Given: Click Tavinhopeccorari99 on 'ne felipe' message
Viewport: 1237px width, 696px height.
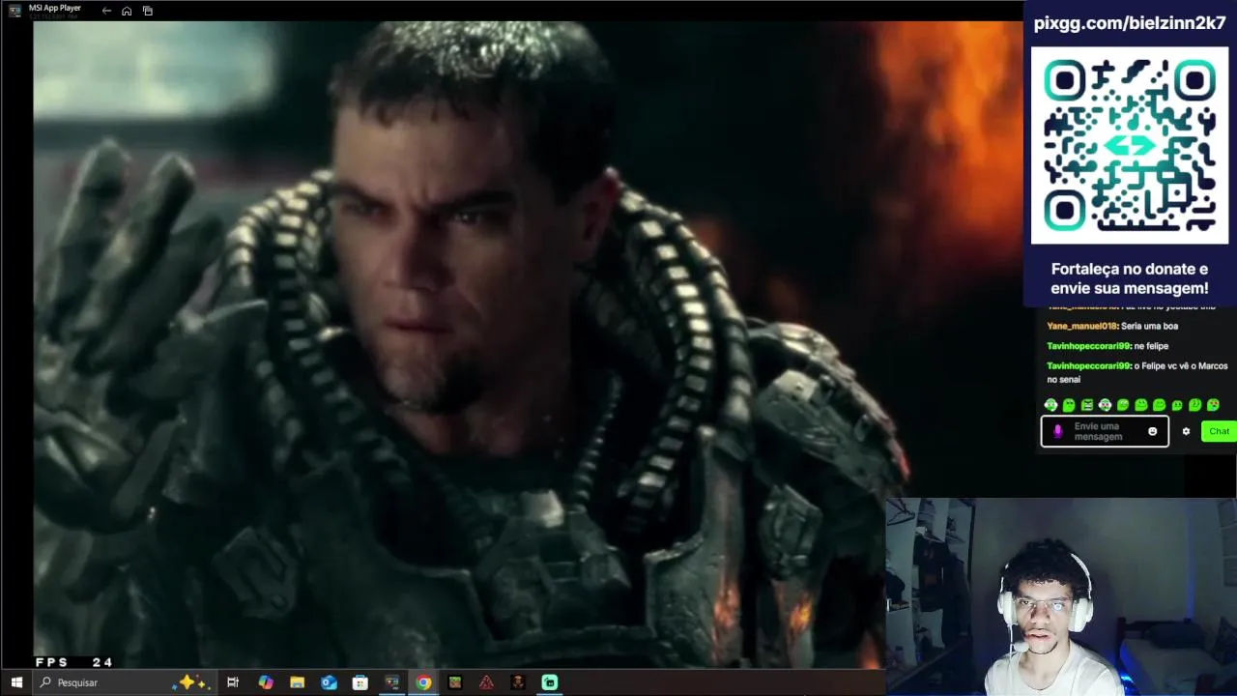Looking at the screenshot, I should (1089, 346).
